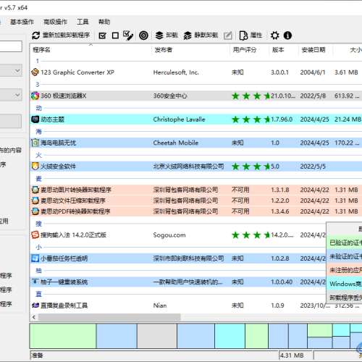The width and height of the screenshot is (362, 362).
Task: Collapse the '动' group header
Action: point(38,108)
